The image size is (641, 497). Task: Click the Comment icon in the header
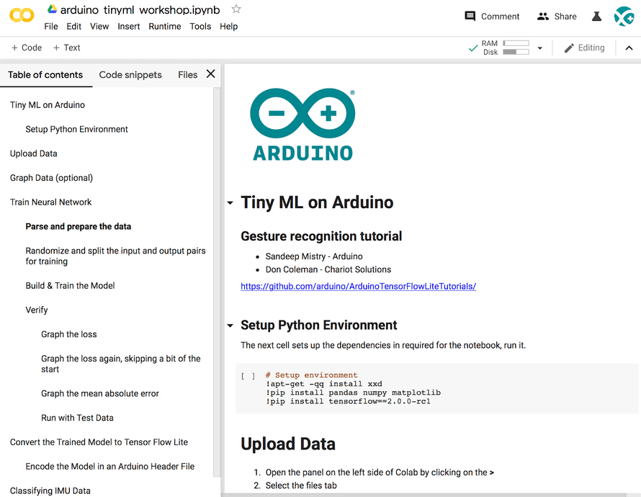(492, 16)
